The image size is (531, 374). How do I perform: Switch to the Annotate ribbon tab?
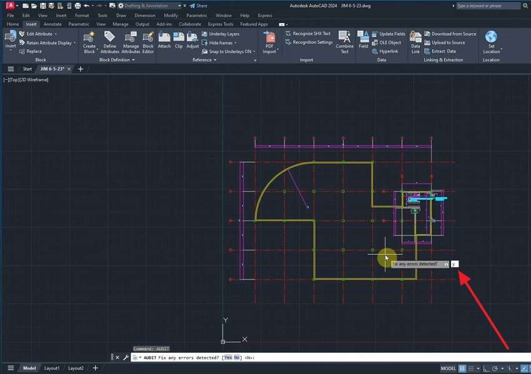[x=52, y=24]
